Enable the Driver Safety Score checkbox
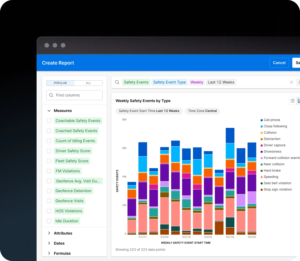Viewport: 300px width, 261px height. click(x=49, y=151)
